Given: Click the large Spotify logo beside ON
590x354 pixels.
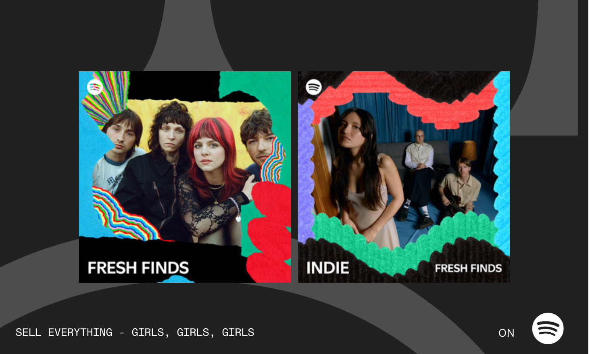Looking at the screenshot, I should 548,329.
